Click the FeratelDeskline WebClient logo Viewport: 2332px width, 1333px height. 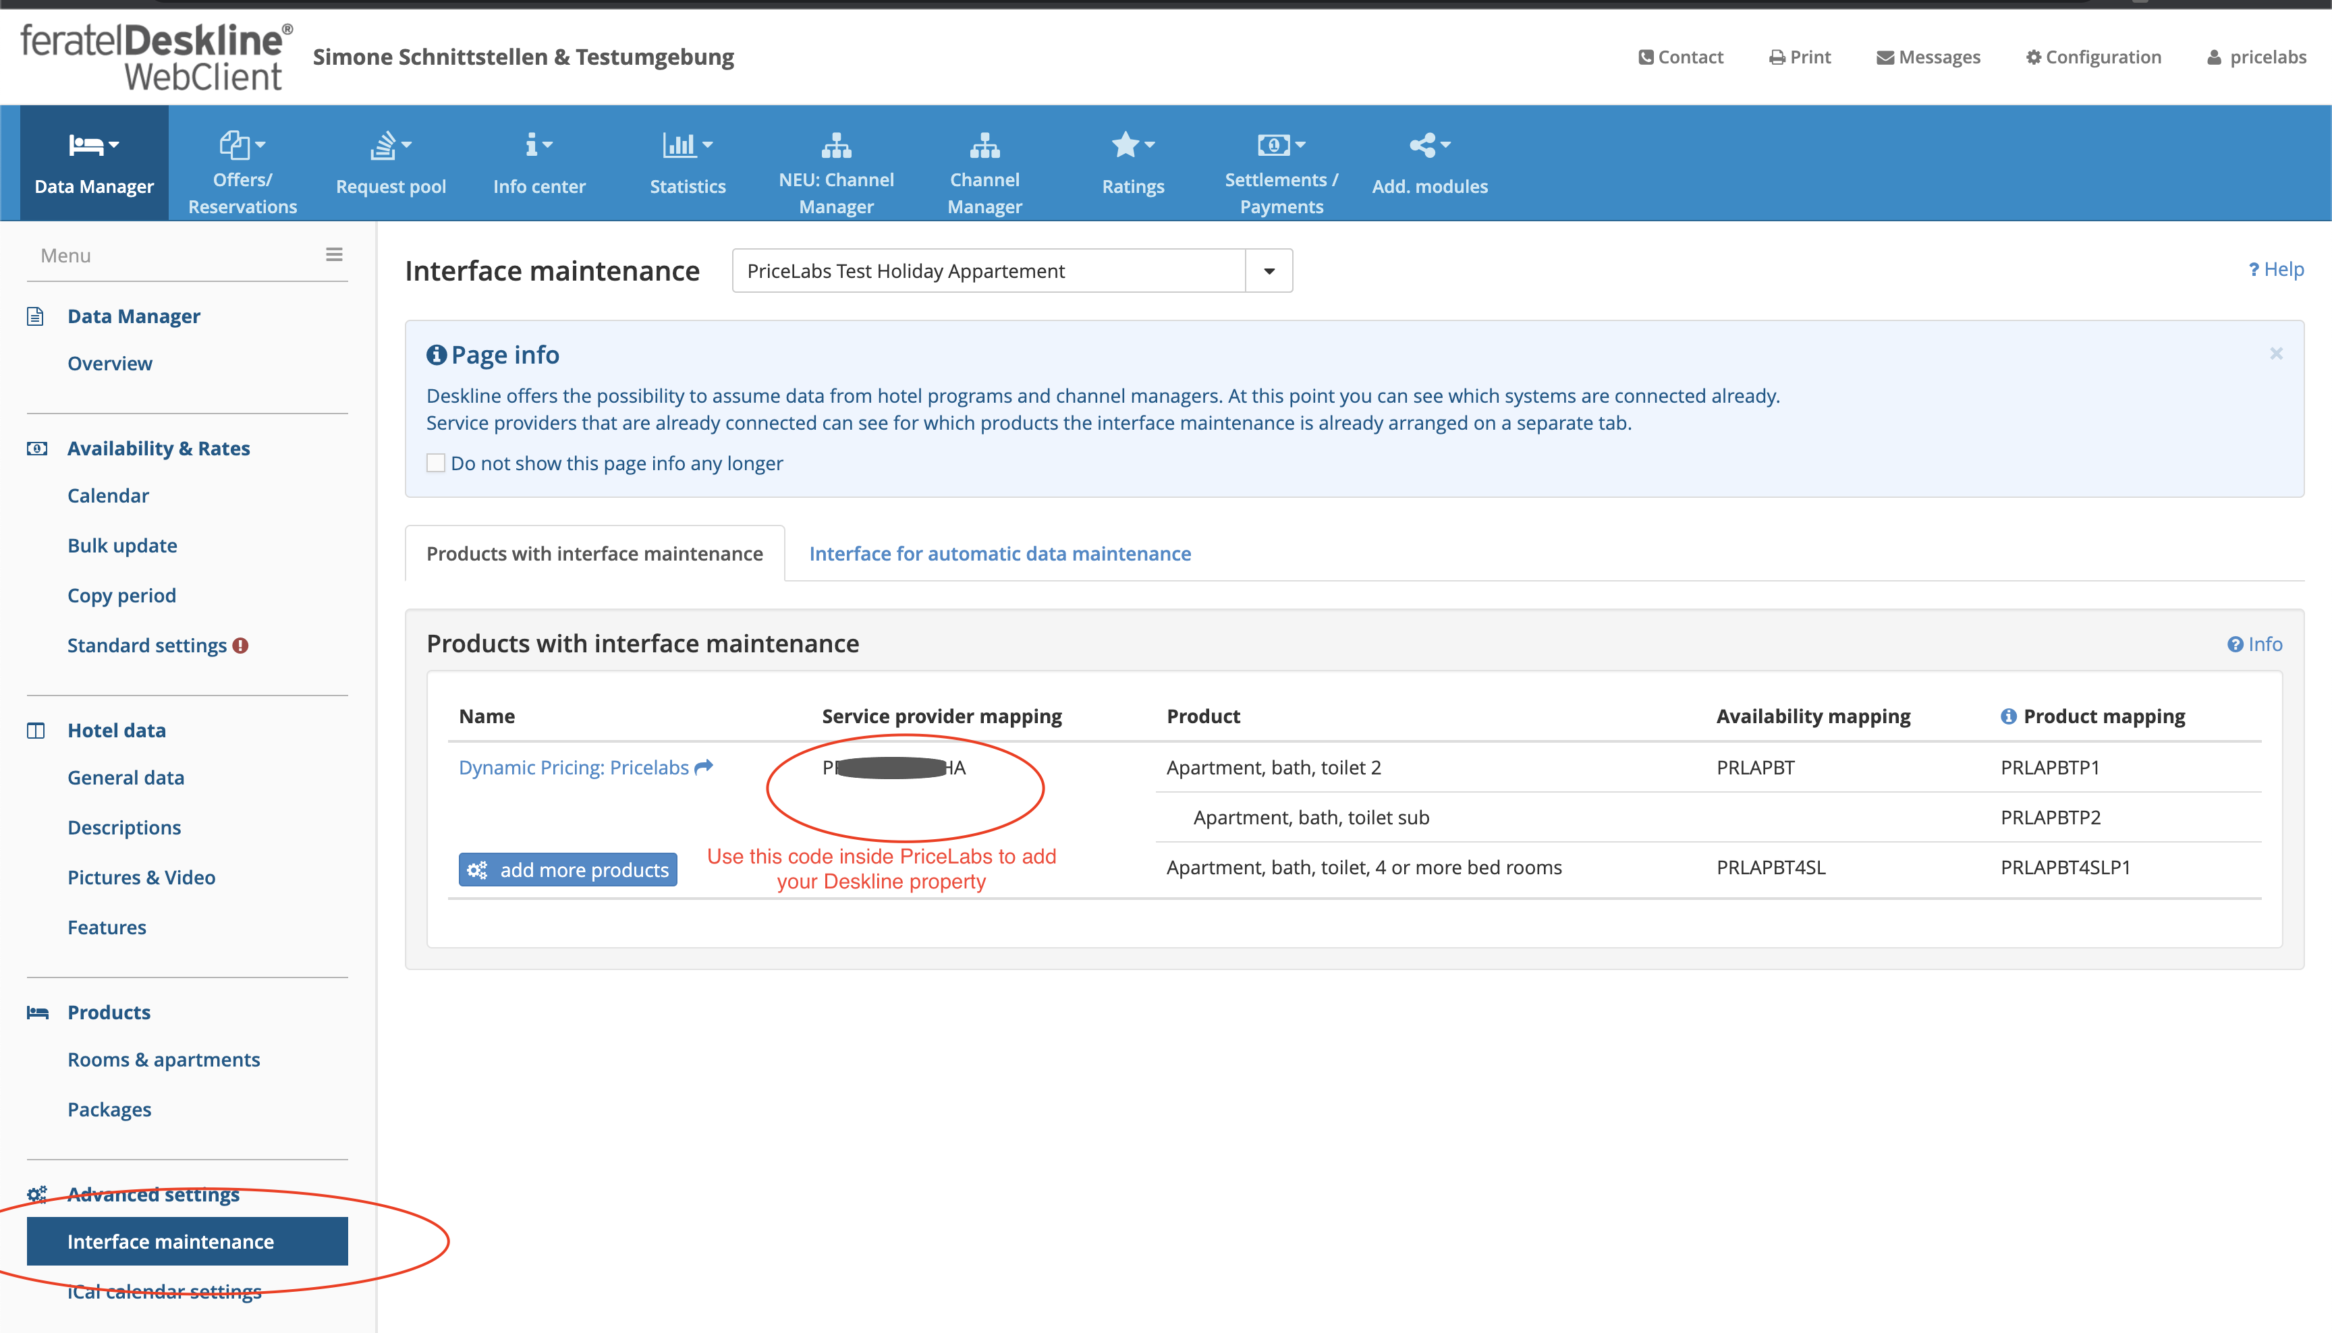tap(156, 57)
